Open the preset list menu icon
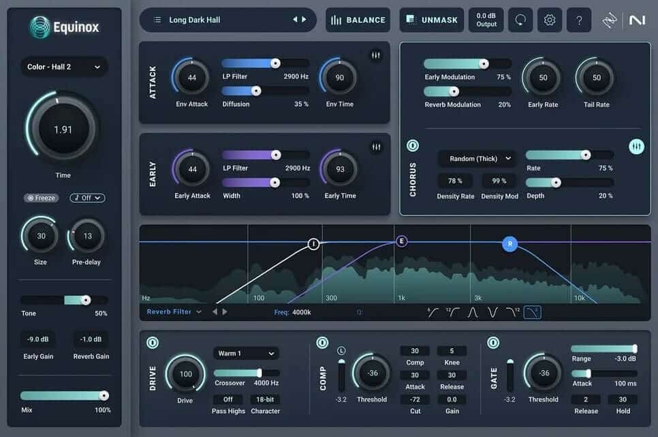658x437 pixels. (x=157, y=20)
